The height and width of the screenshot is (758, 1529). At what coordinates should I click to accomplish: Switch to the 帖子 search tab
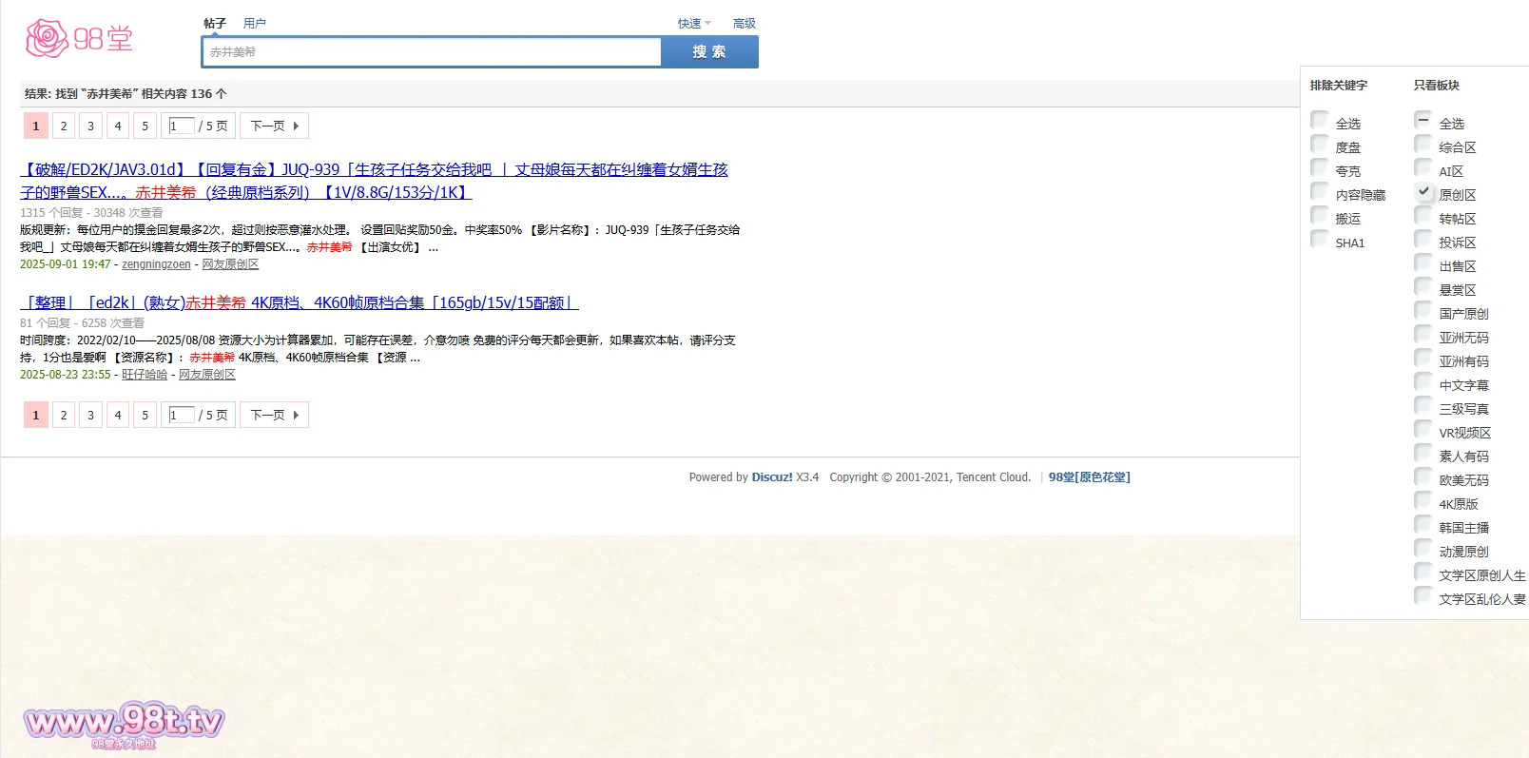coord(215,24)
